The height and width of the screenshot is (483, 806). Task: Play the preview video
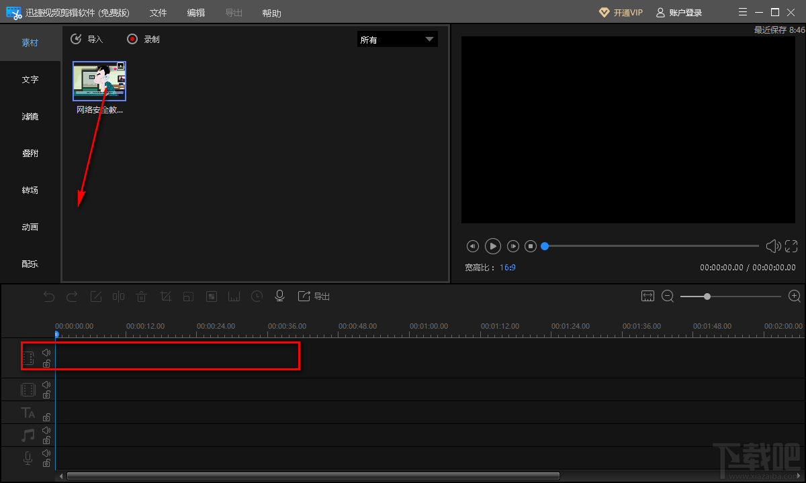(x=493, y=246)
